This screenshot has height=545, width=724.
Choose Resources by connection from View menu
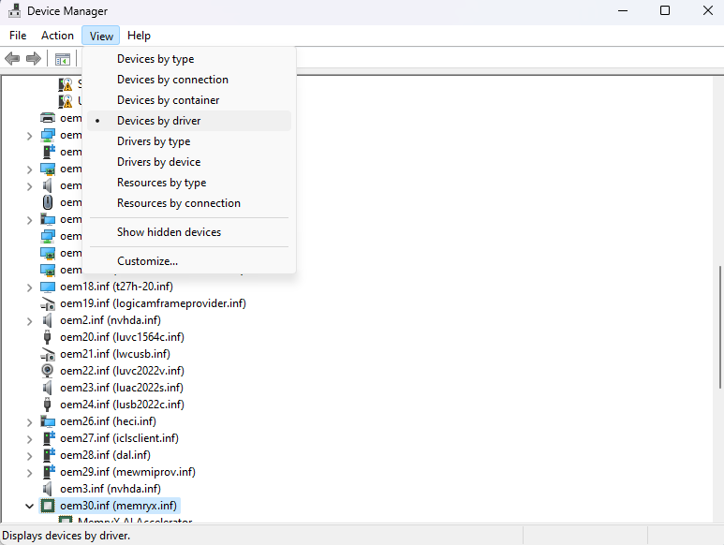pos(178,203)
